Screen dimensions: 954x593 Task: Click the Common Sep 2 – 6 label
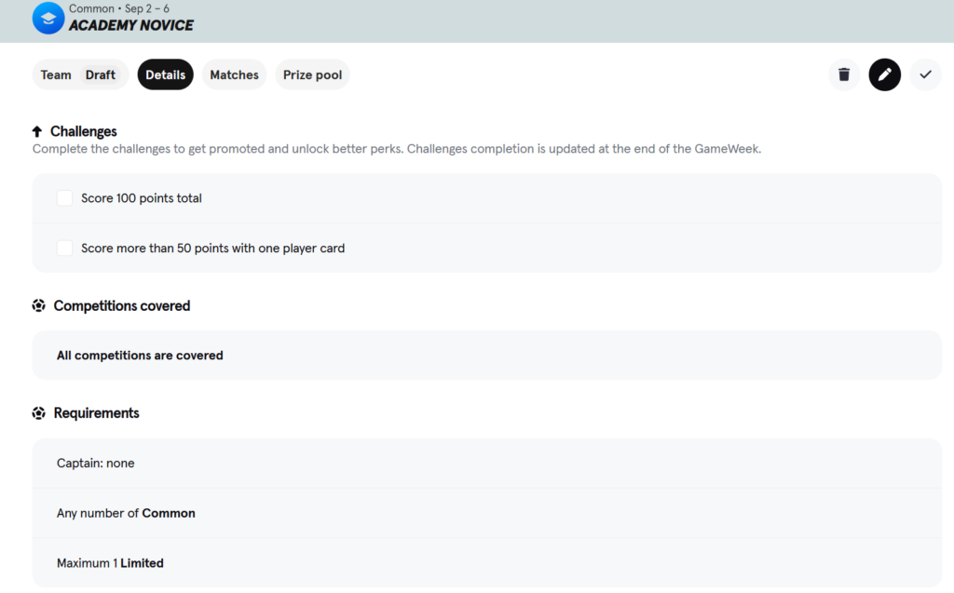pyautogui.click(x=119, y=8)
